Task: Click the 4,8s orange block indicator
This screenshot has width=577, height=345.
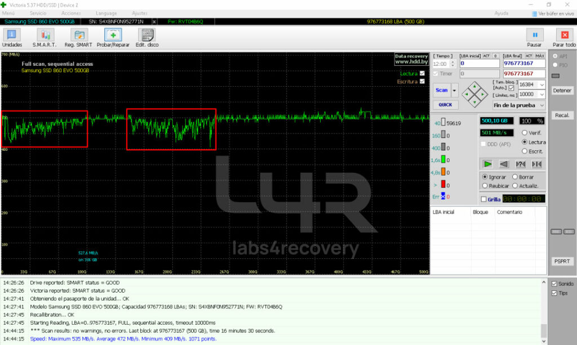Action: (x=443, y=172)
